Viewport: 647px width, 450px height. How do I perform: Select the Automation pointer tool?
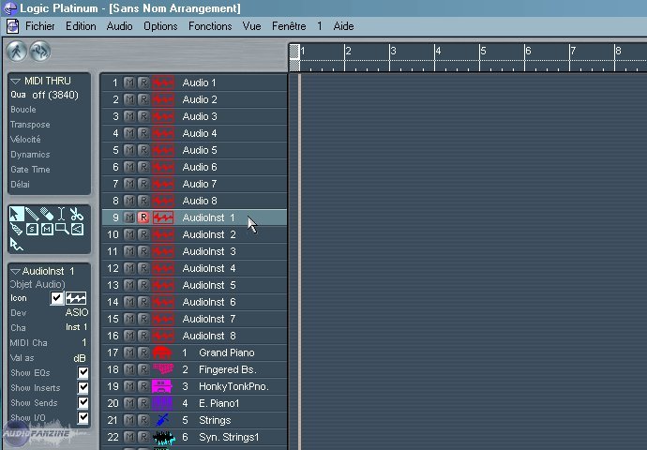[x=17, y=244]
